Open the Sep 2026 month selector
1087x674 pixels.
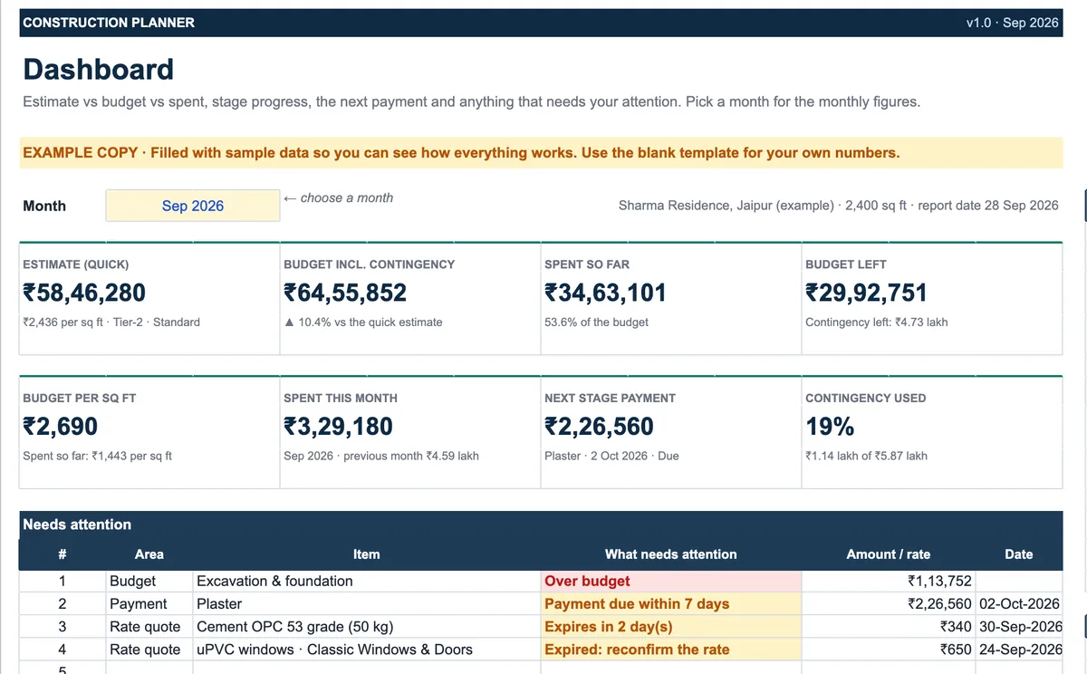192,206
